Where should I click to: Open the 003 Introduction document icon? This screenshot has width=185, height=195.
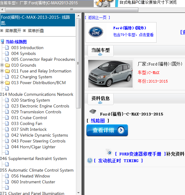click(x=7, y=48)
